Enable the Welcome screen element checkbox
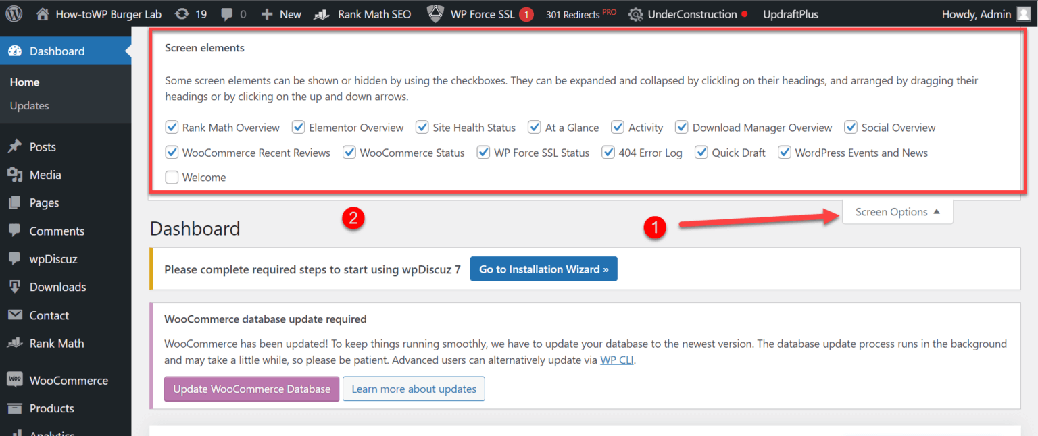The image size is (1038, 436). 172,177
